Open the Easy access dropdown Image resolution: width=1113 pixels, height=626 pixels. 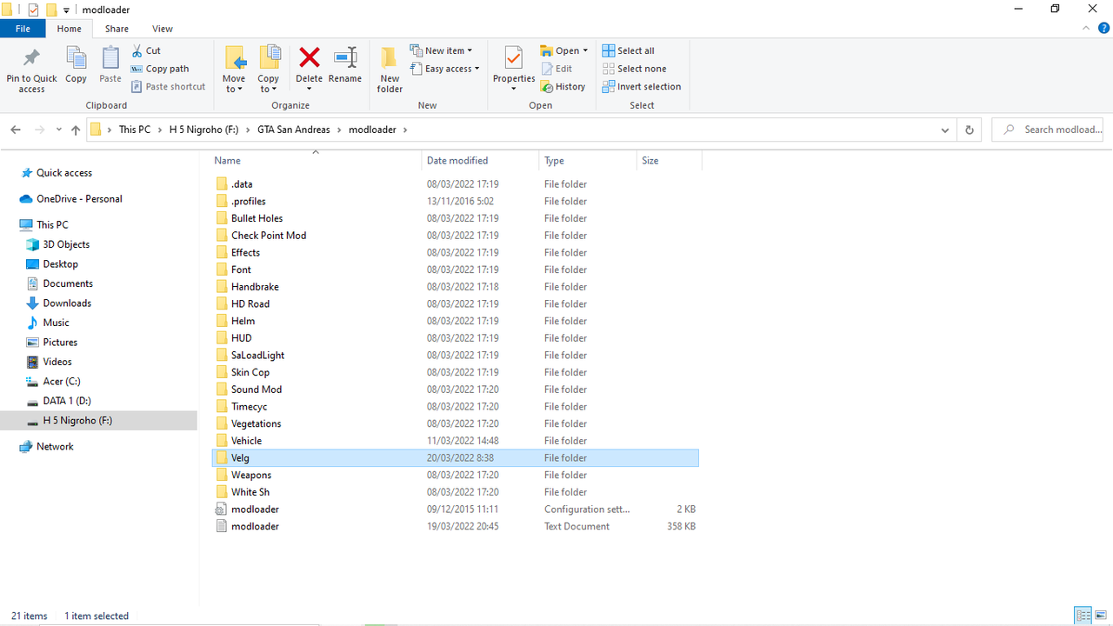[444, 69]
